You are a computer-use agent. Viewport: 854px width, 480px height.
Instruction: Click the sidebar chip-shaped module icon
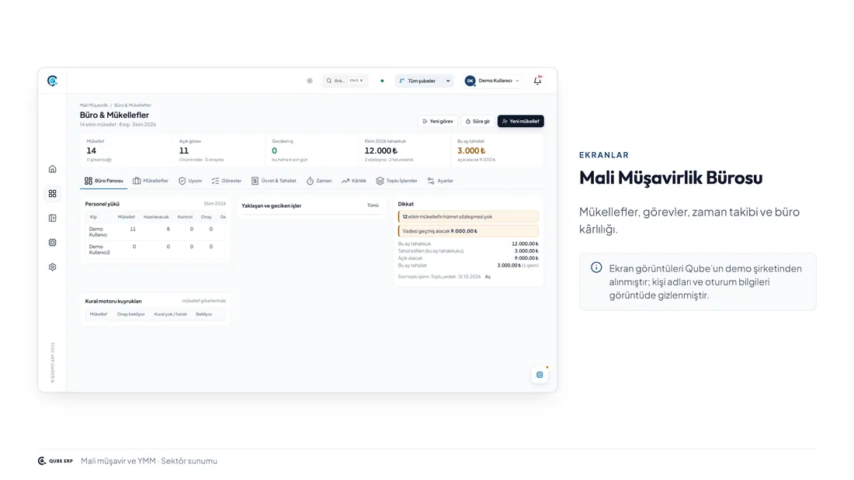click(52, 243)
